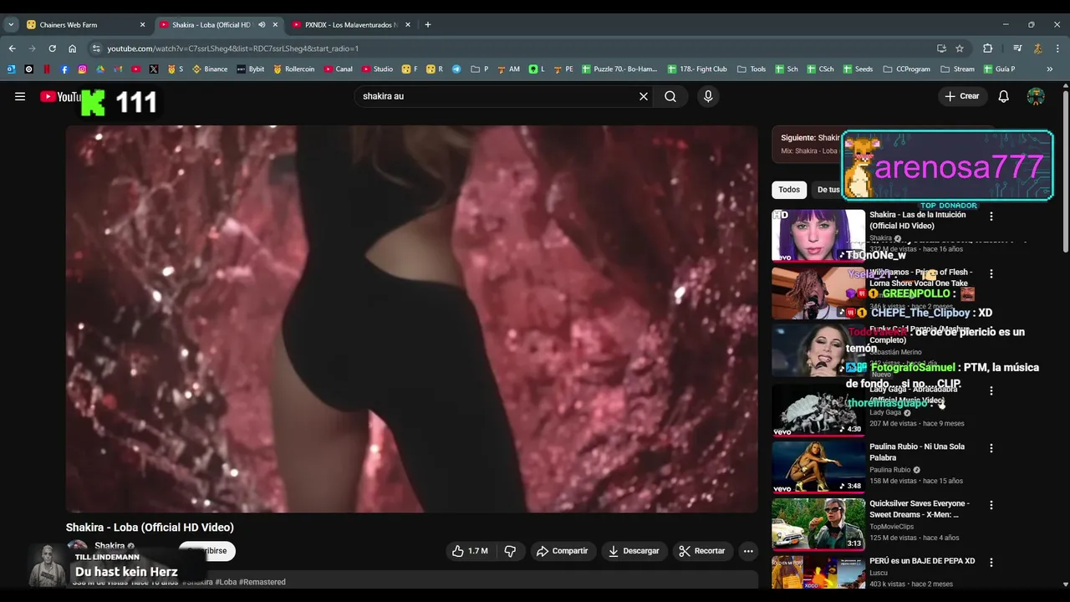Go to the browser home page
The height and width of the screenshot is (602, 1070).
pyautogui.click(x=72, y=48)
